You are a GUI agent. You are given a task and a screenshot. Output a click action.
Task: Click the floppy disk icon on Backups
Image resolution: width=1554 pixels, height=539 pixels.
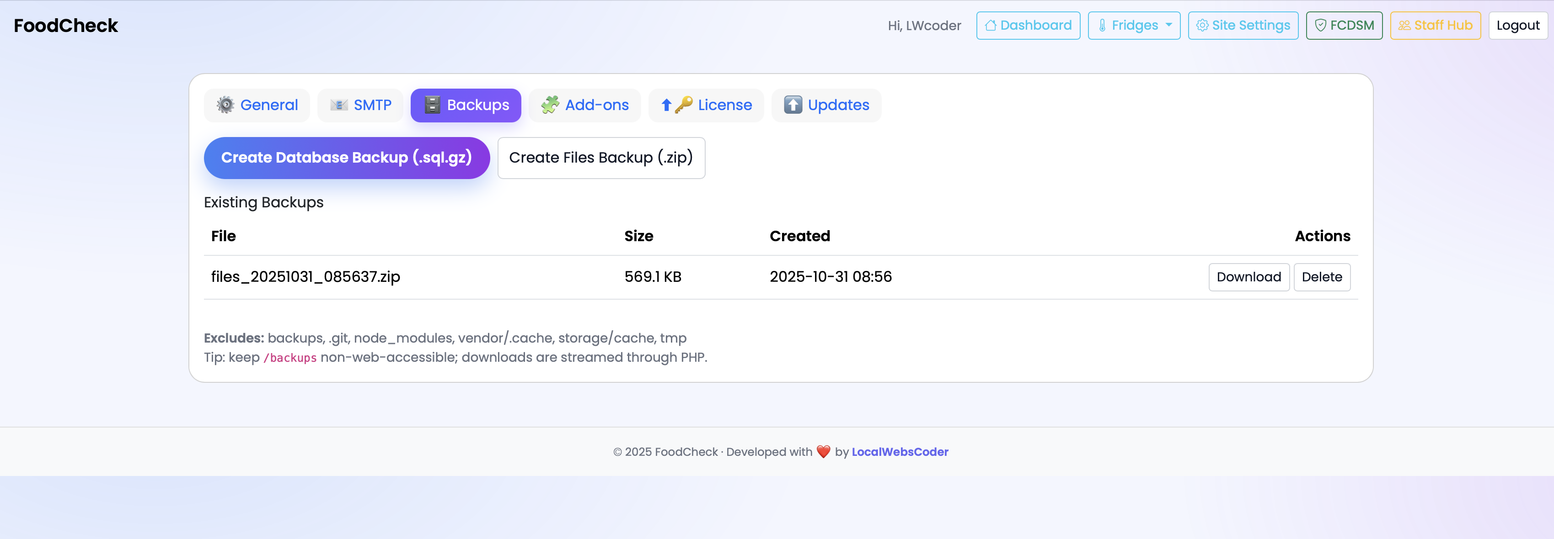coord(433,105)
